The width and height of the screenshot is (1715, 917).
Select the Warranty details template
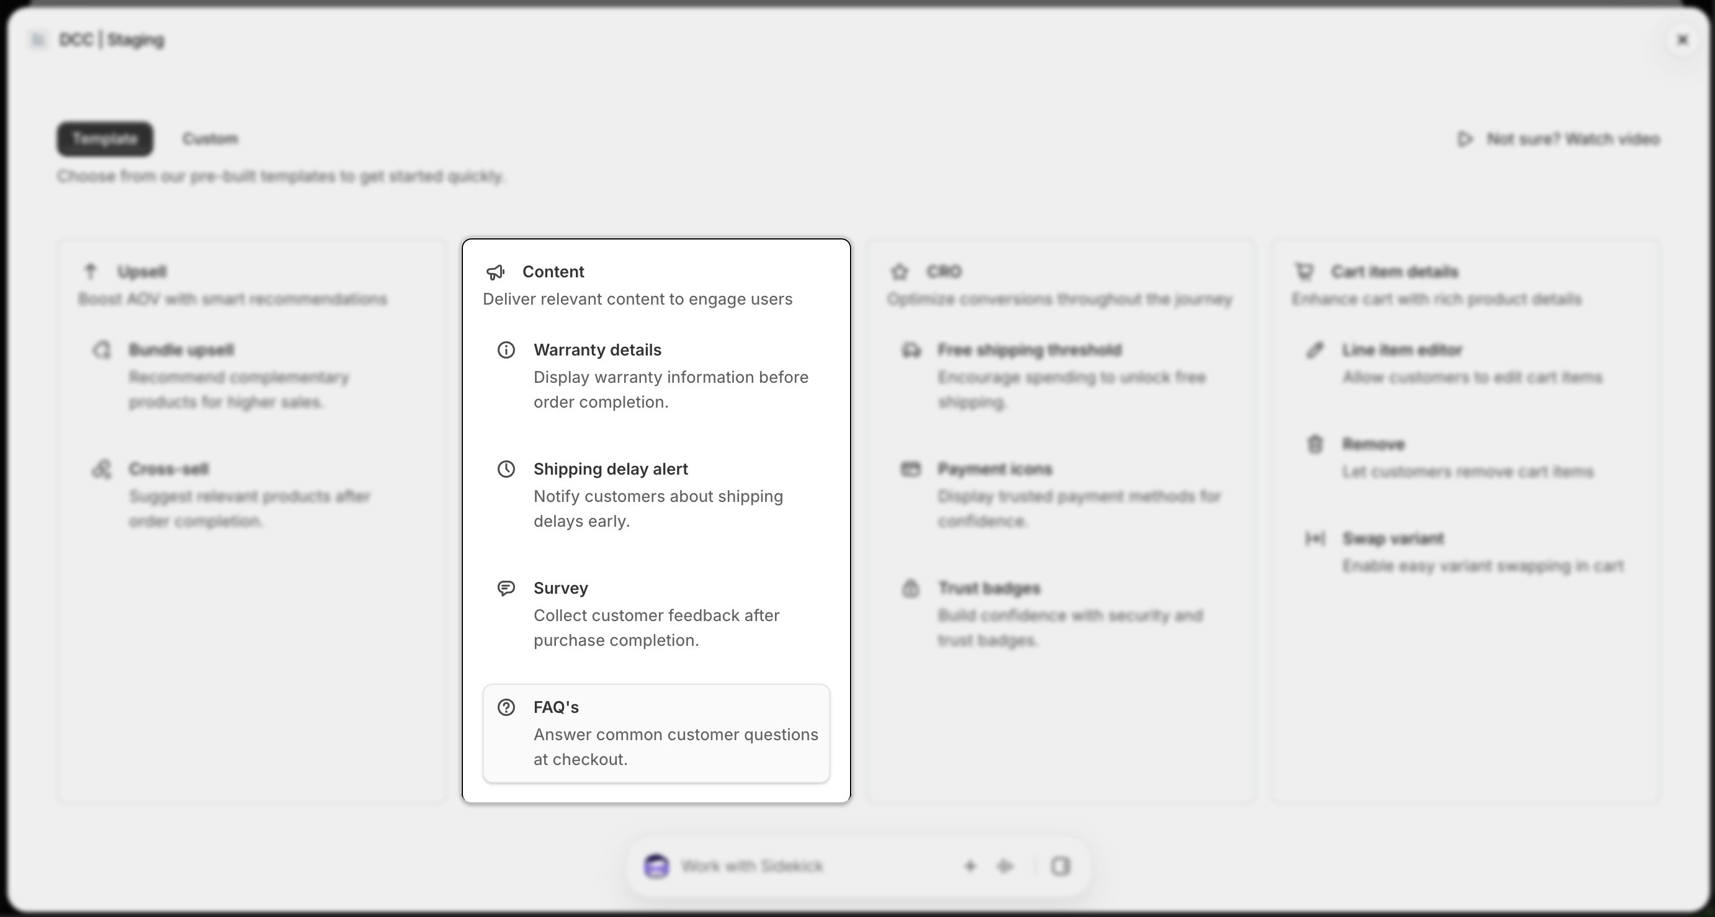[x=656, y=375]
